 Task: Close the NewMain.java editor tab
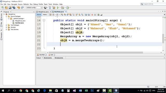click(66, 12)
